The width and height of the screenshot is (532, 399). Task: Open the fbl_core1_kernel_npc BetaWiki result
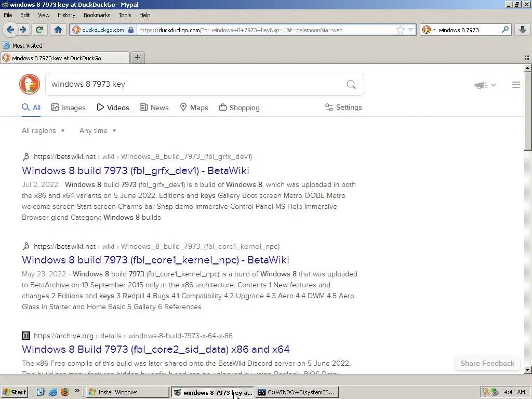point(155,260)
